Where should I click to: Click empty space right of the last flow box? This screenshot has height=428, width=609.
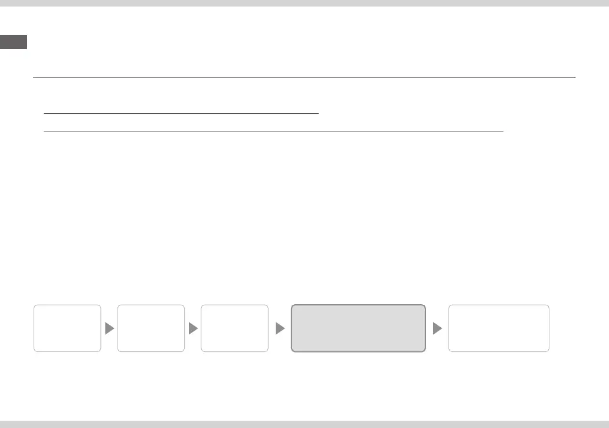click(578, 328)
